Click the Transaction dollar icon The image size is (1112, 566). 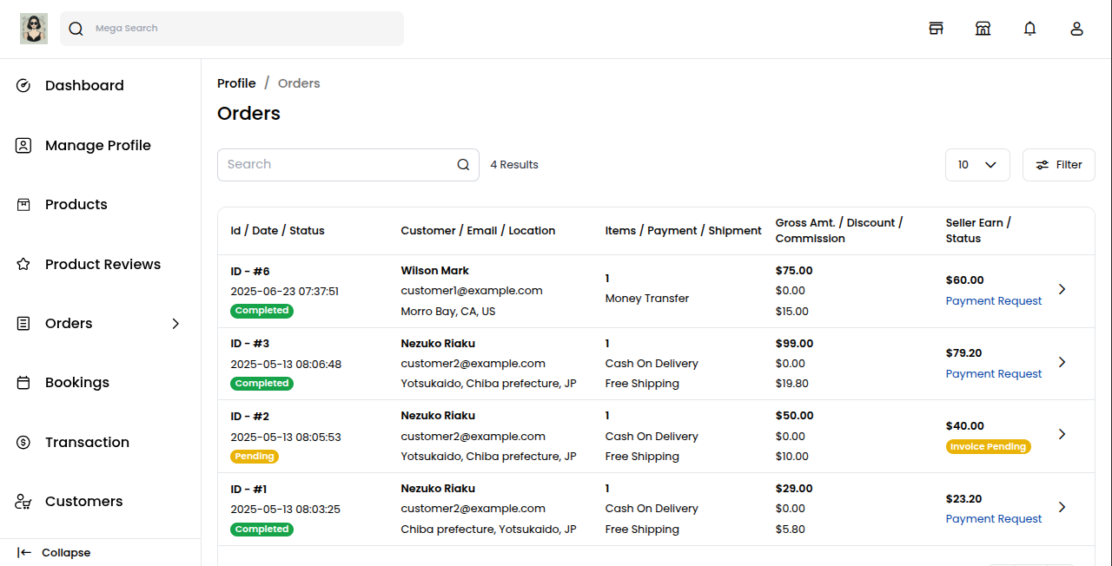coord(23,443)
